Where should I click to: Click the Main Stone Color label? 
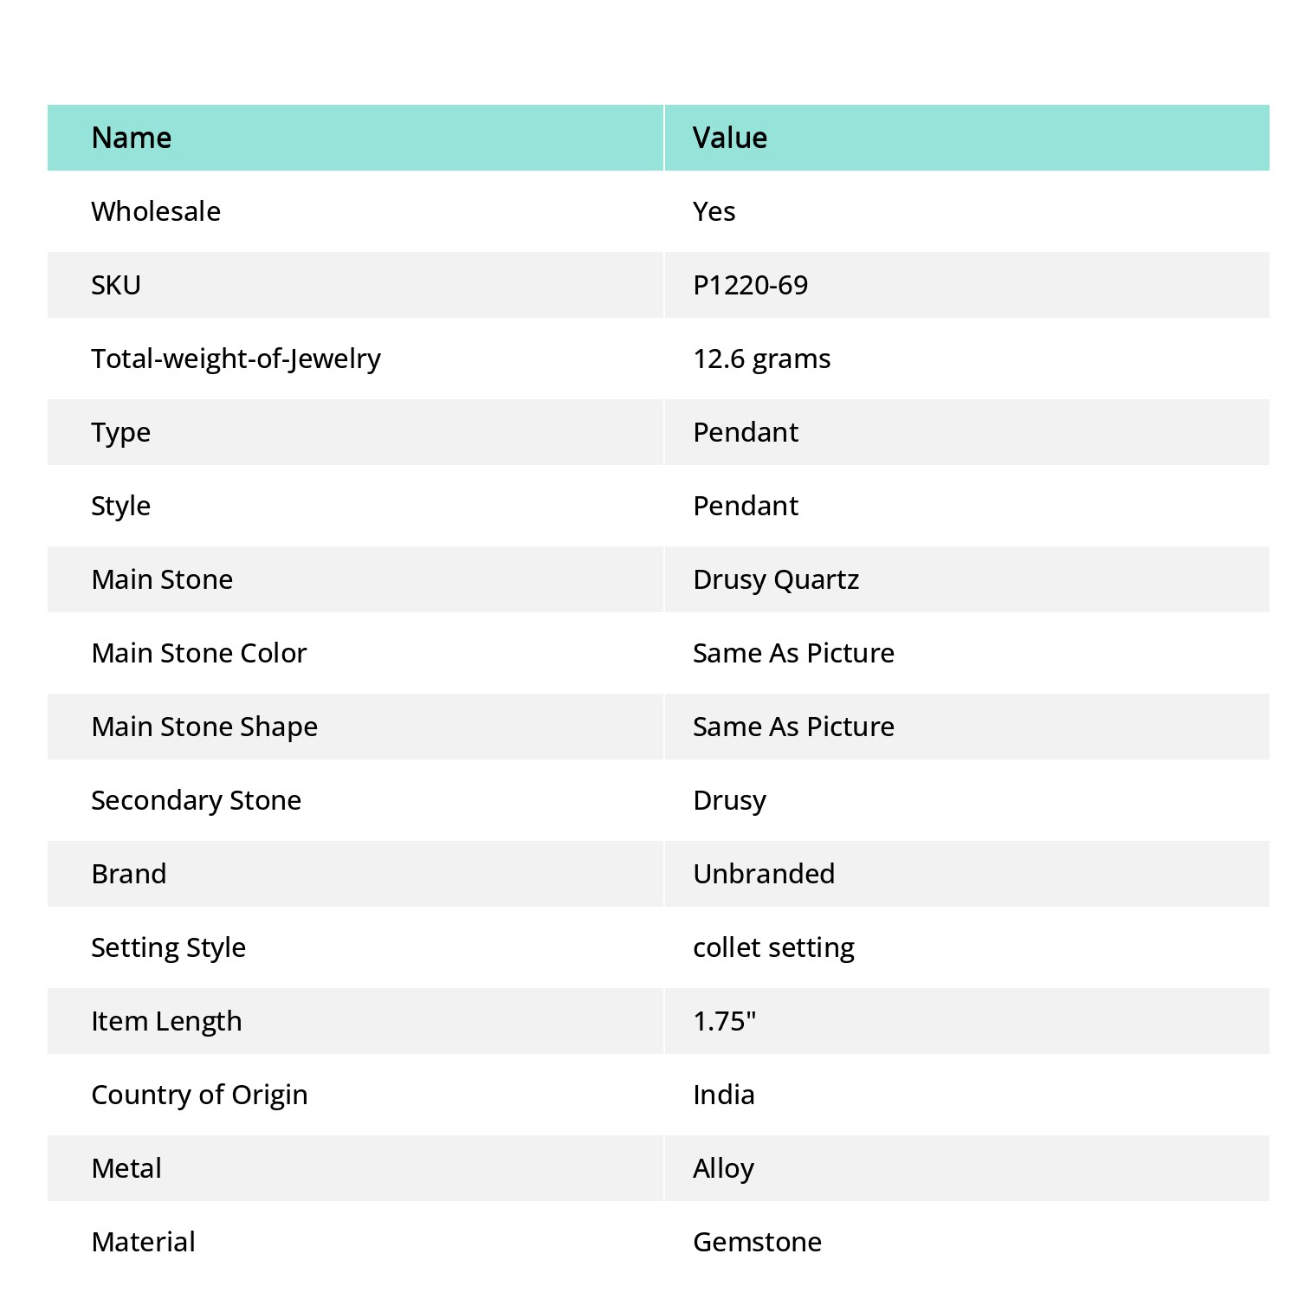199,653
